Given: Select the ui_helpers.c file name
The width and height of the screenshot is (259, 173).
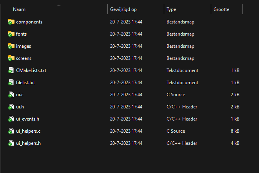Looking at the screenshot, I should [x=28, y=131].
